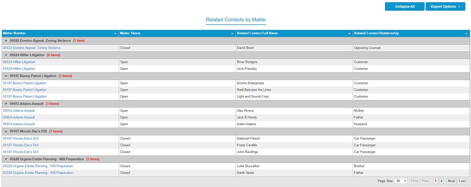Click the Prev page button
This screenshot has height=187, width=471.
tap(425, 181)
